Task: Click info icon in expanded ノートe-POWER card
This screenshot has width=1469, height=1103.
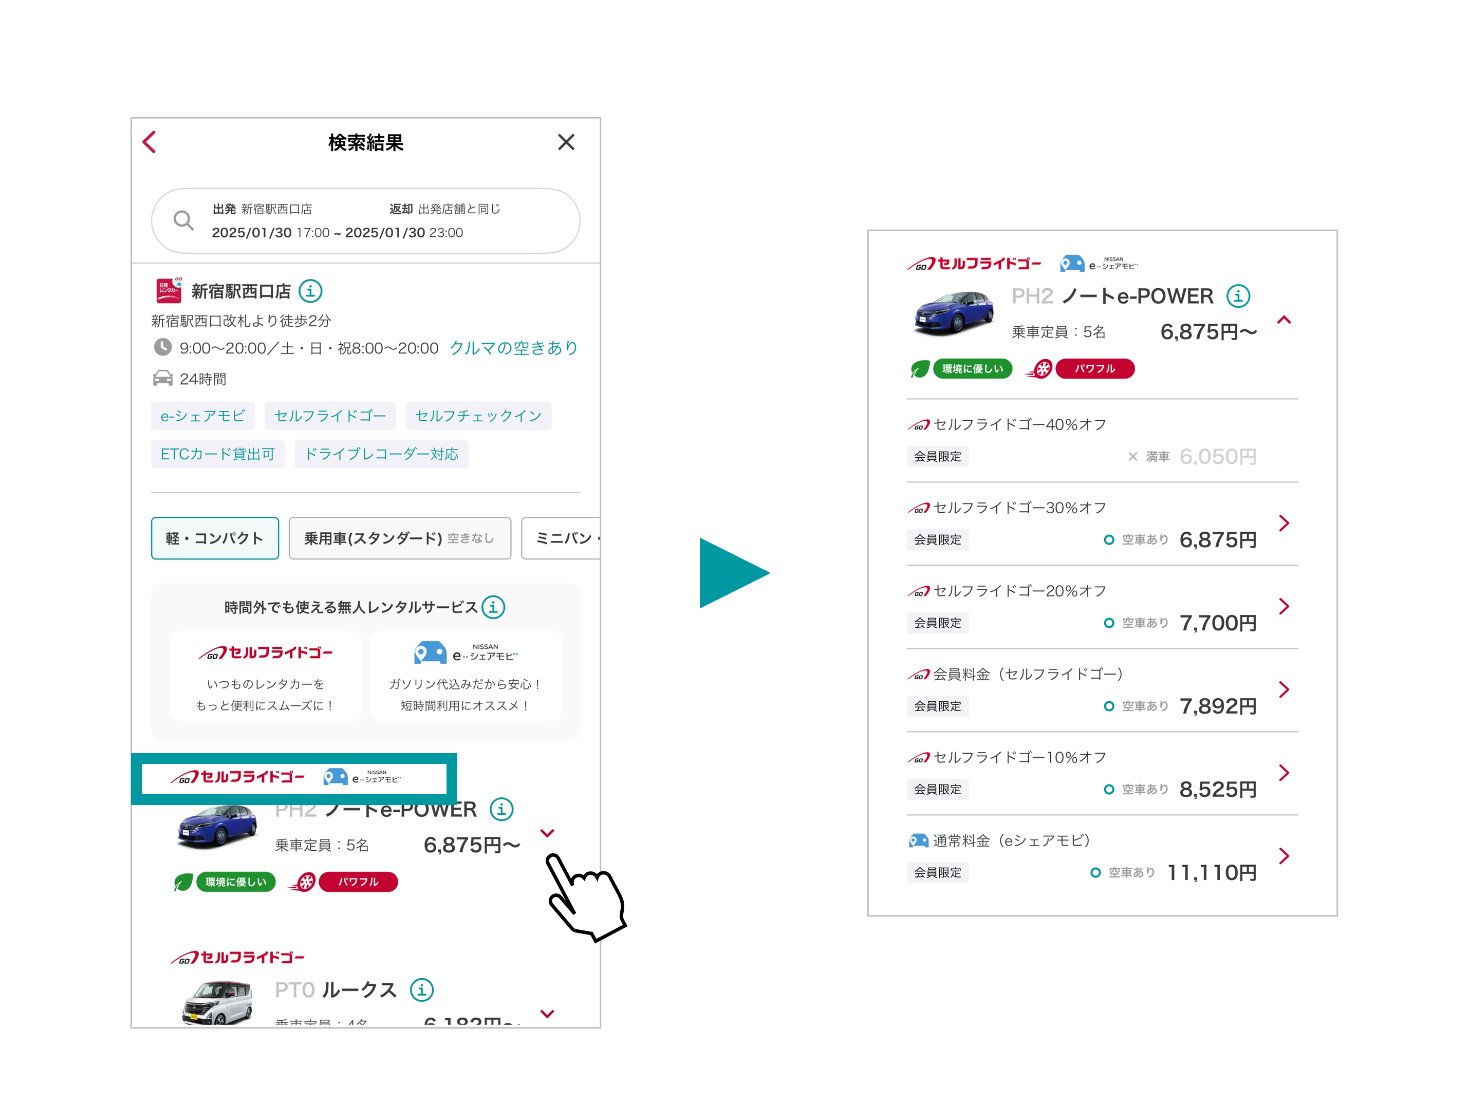Action: 1238,295
